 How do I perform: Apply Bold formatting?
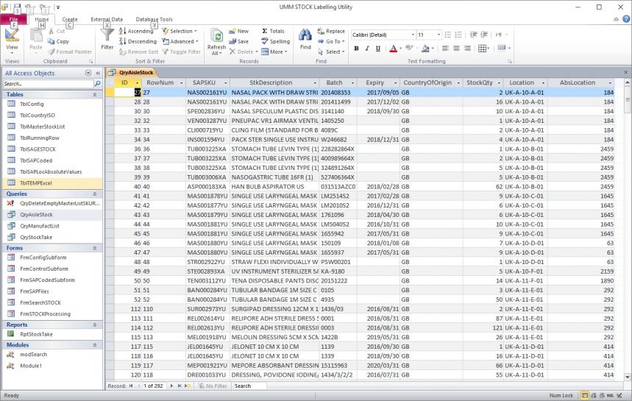(356, 49)
